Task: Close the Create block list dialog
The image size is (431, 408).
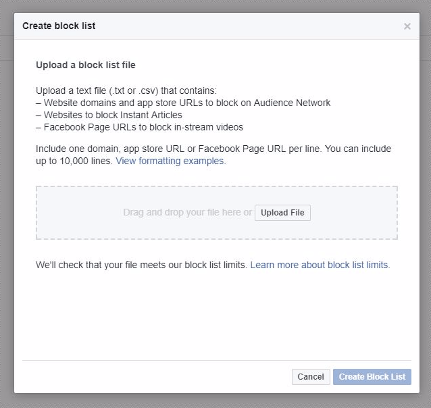Action: 407,26
